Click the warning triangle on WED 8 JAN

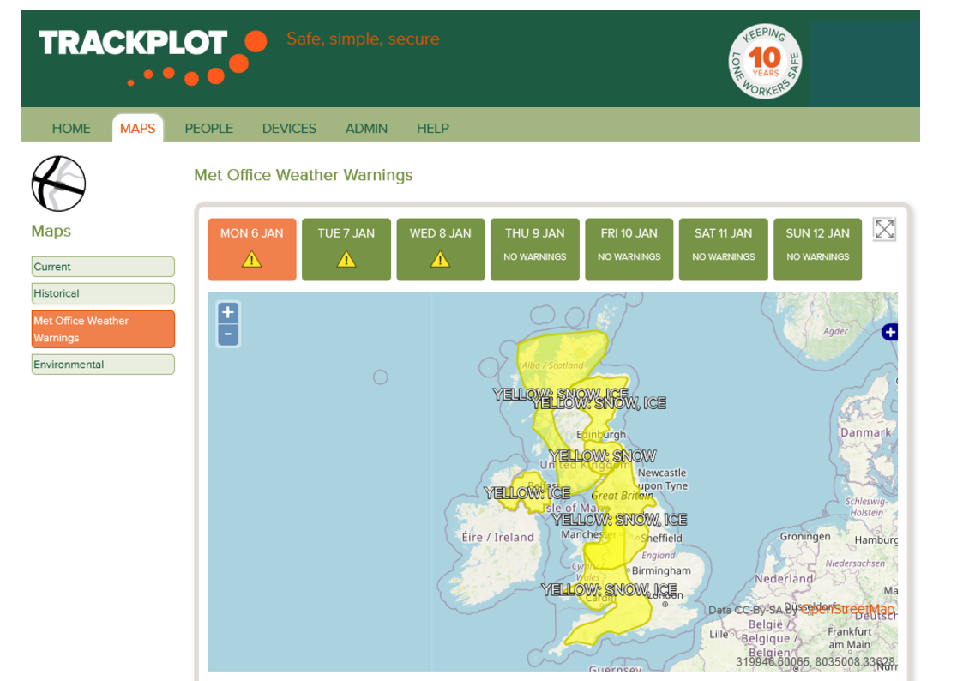tap(440, 260)
